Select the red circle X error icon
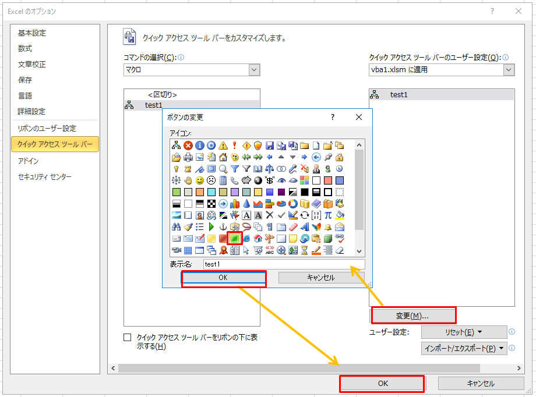The image size is (536, 397). (x=188, y=146)
